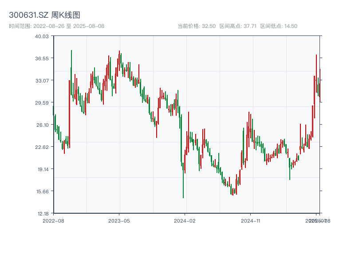Viewport: 355px width, 266px height.
Task: Click x-axis label 2023-05
Action: [x=119, y=221]
